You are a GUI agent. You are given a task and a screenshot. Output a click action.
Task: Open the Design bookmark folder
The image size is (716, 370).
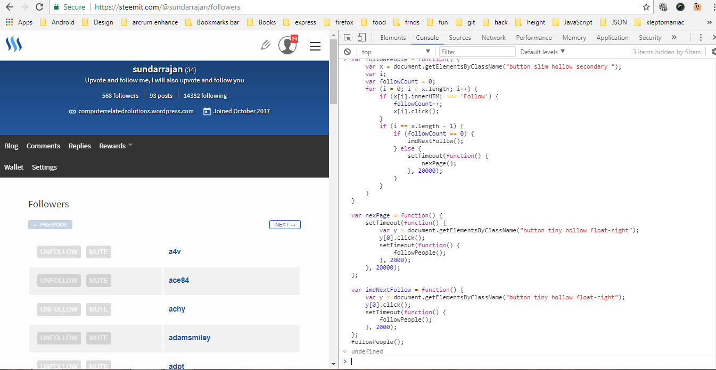point(97,22)
